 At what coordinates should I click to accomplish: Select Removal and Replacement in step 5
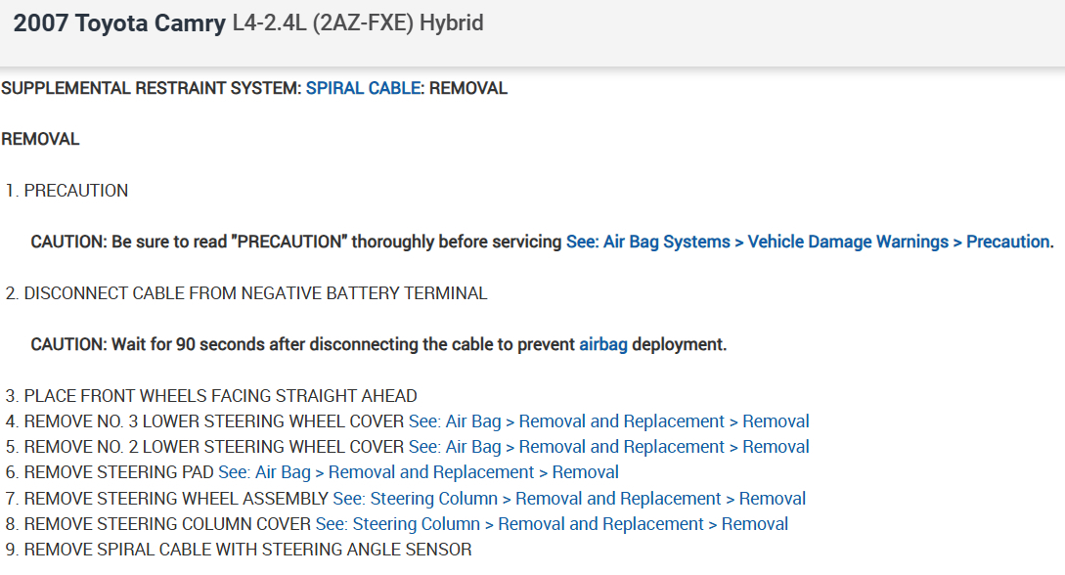tap(621, 447)
